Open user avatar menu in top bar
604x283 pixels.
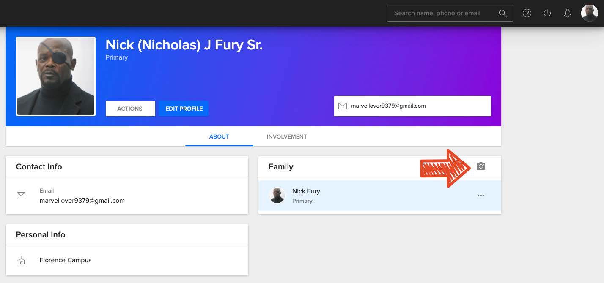pos(590,13)
